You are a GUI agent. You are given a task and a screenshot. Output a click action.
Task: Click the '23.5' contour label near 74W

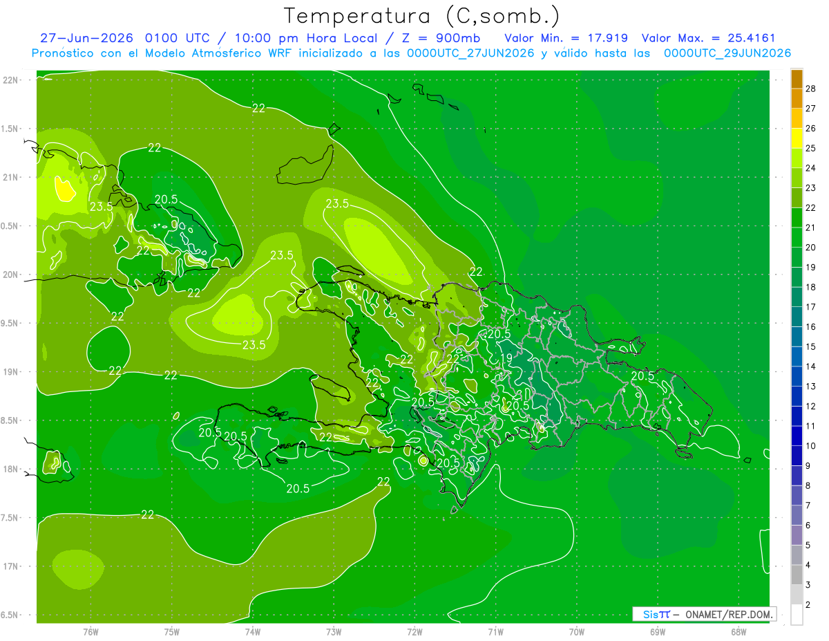pyautogui.click(x=254, y=345)
